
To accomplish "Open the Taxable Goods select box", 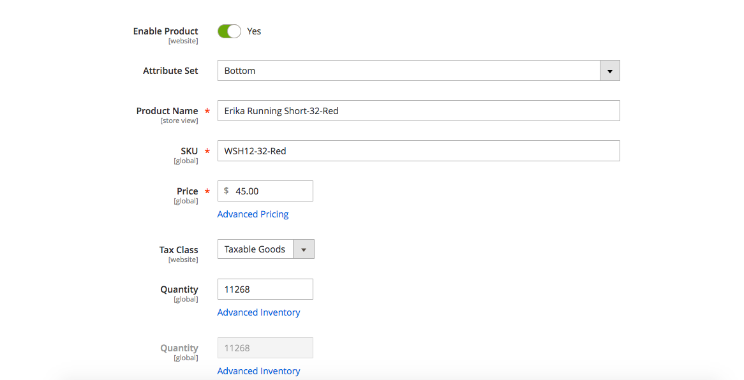I will [255, 249].
